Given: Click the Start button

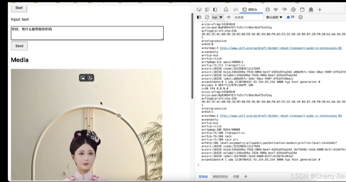Looking at the screenshot, I should (19, 8).
